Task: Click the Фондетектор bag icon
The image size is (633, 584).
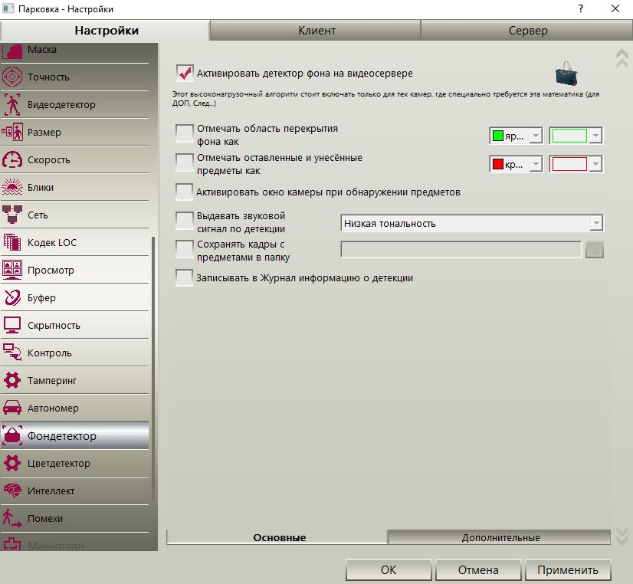Action: pyautogui.click(x=12, y=436)
